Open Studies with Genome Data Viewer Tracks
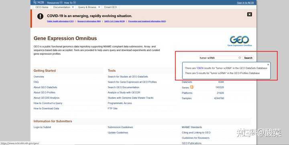The image size is (289, 145). 130,98
